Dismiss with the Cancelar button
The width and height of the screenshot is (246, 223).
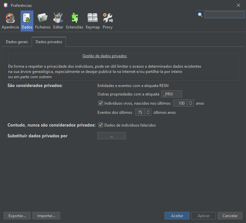click(x=230, y=216)
